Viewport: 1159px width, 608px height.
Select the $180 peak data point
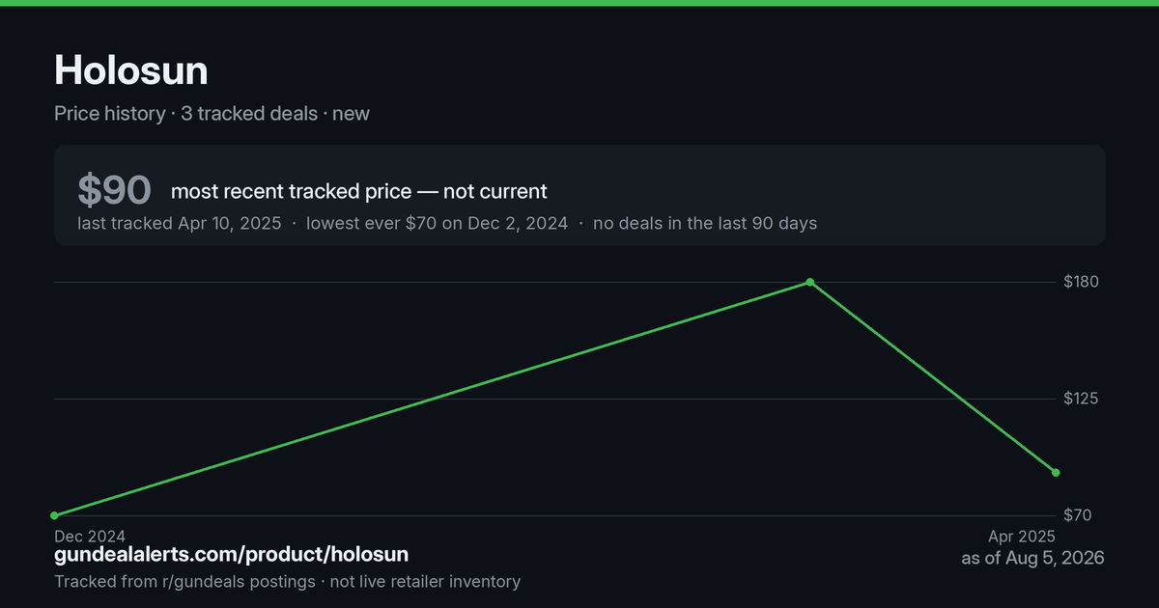click(x=810, y=282)
